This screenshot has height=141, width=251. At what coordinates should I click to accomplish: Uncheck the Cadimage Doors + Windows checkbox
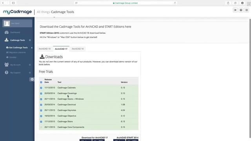41,99
